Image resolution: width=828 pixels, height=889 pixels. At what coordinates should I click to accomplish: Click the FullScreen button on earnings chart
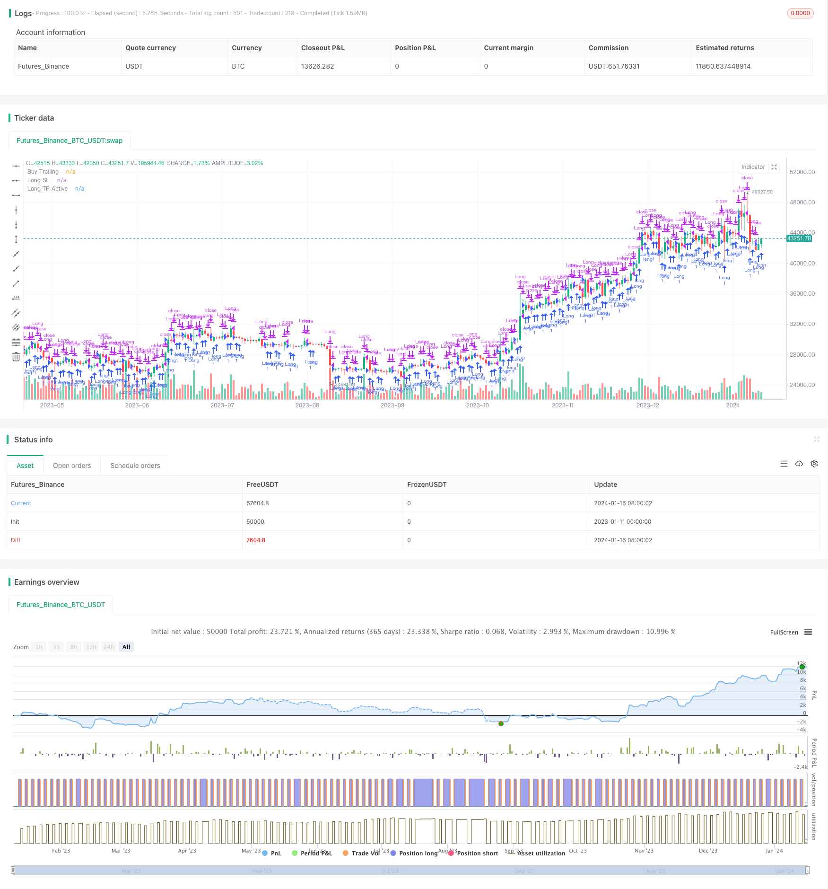784,632
